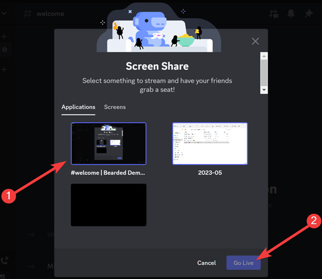
Task: Click the scrollbar up arrow
Action: 264,56
